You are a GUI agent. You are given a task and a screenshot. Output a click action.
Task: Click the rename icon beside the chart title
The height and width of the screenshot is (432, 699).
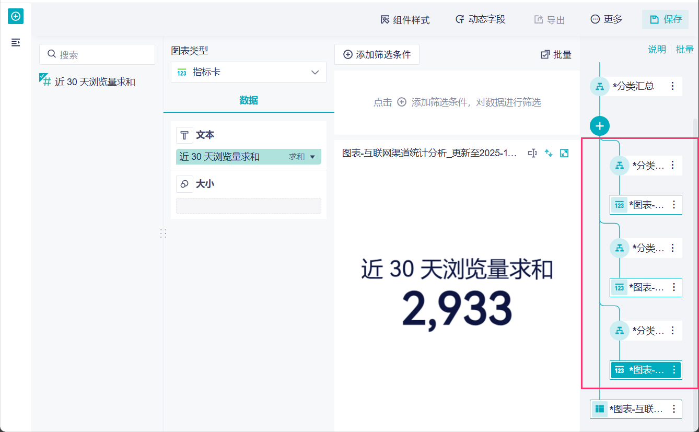[532, 153]
